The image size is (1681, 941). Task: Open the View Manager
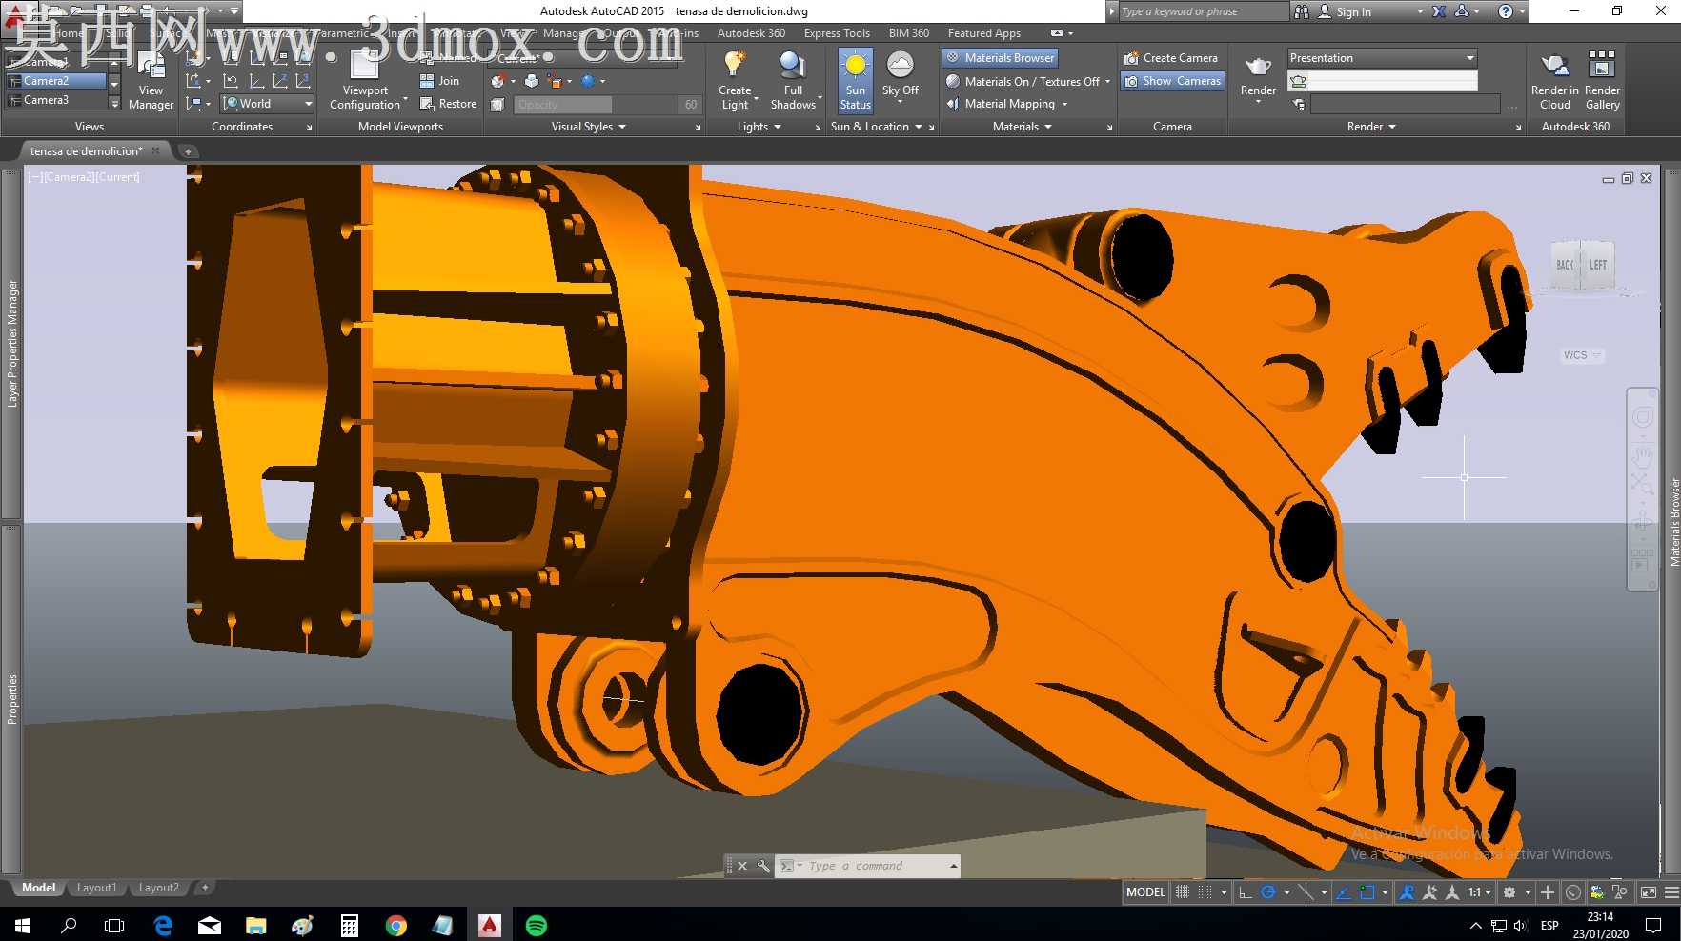pos(151,82)
